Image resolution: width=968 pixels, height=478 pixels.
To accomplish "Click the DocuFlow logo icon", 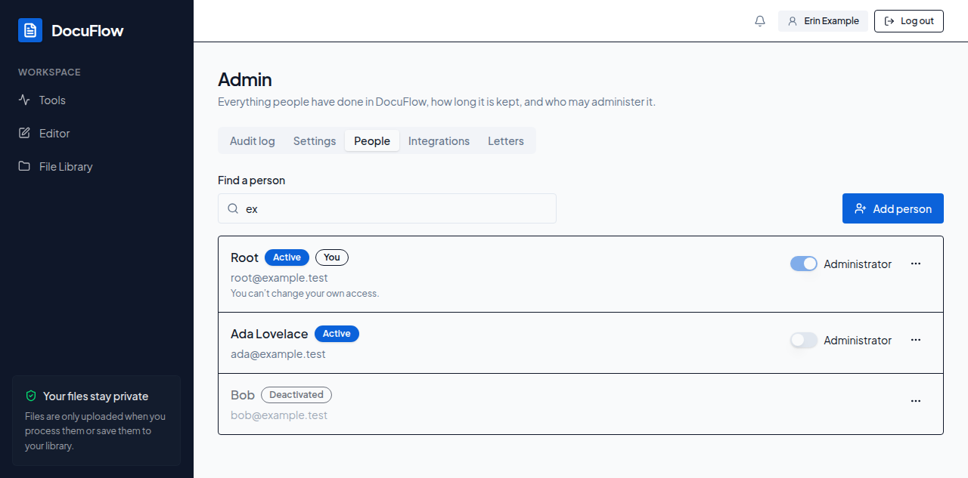I will pyautogui.click(x=30, y=30).
